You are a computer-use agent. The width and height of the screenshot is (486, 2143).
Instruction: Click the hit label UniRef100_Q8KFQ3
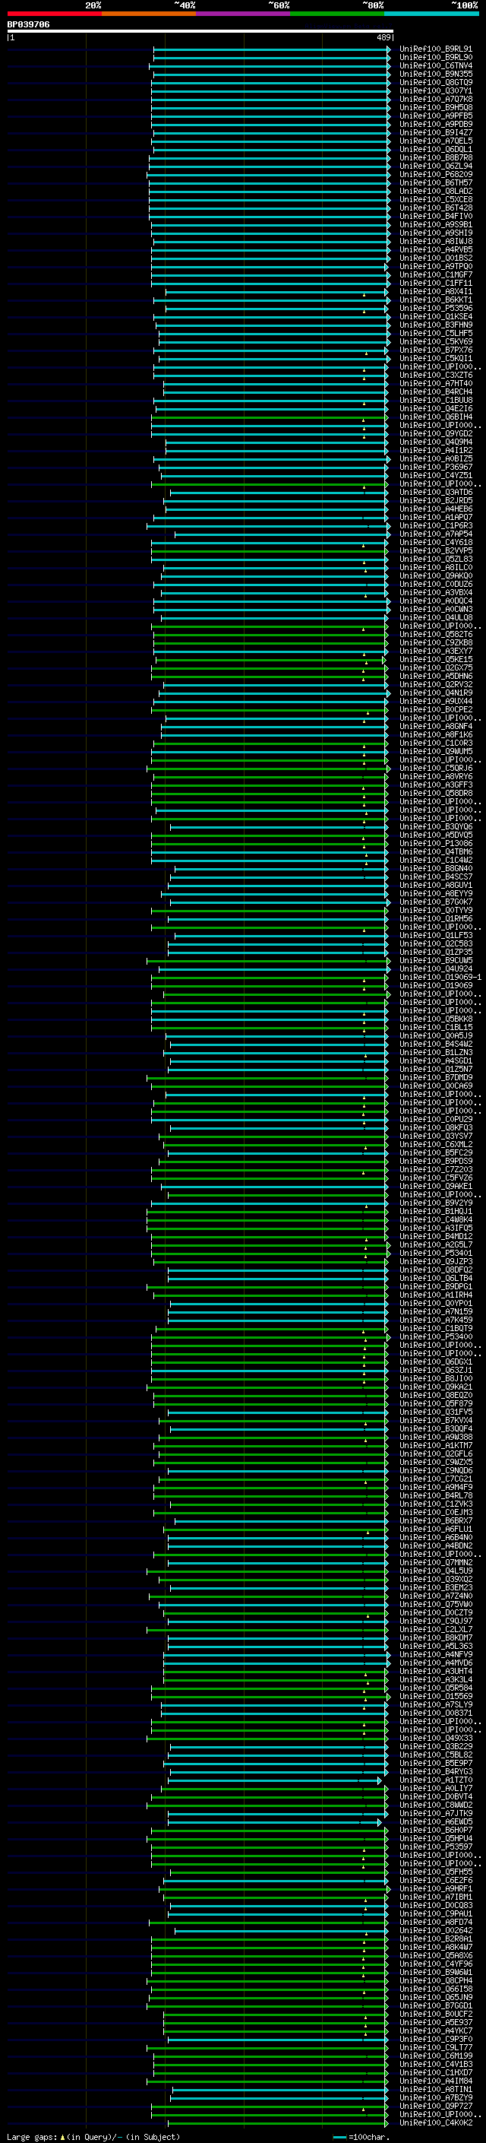[x=435, y=1128]
